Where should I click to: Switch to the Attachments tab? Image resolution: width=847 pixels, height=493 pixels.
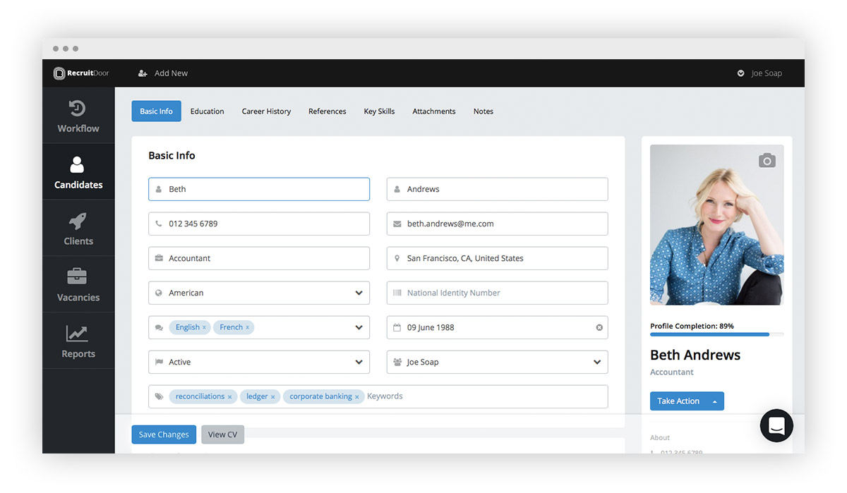(434, 111)
